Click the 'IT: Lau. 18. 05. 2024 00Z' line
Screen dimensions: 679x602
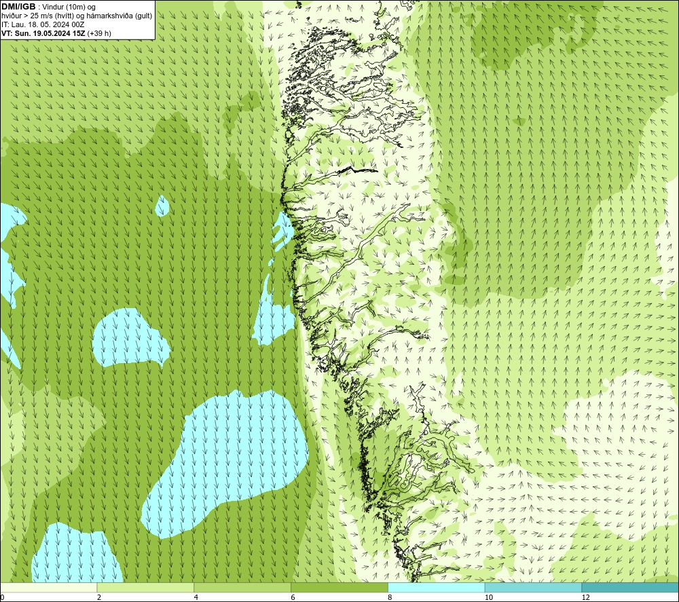click(43, 24)
